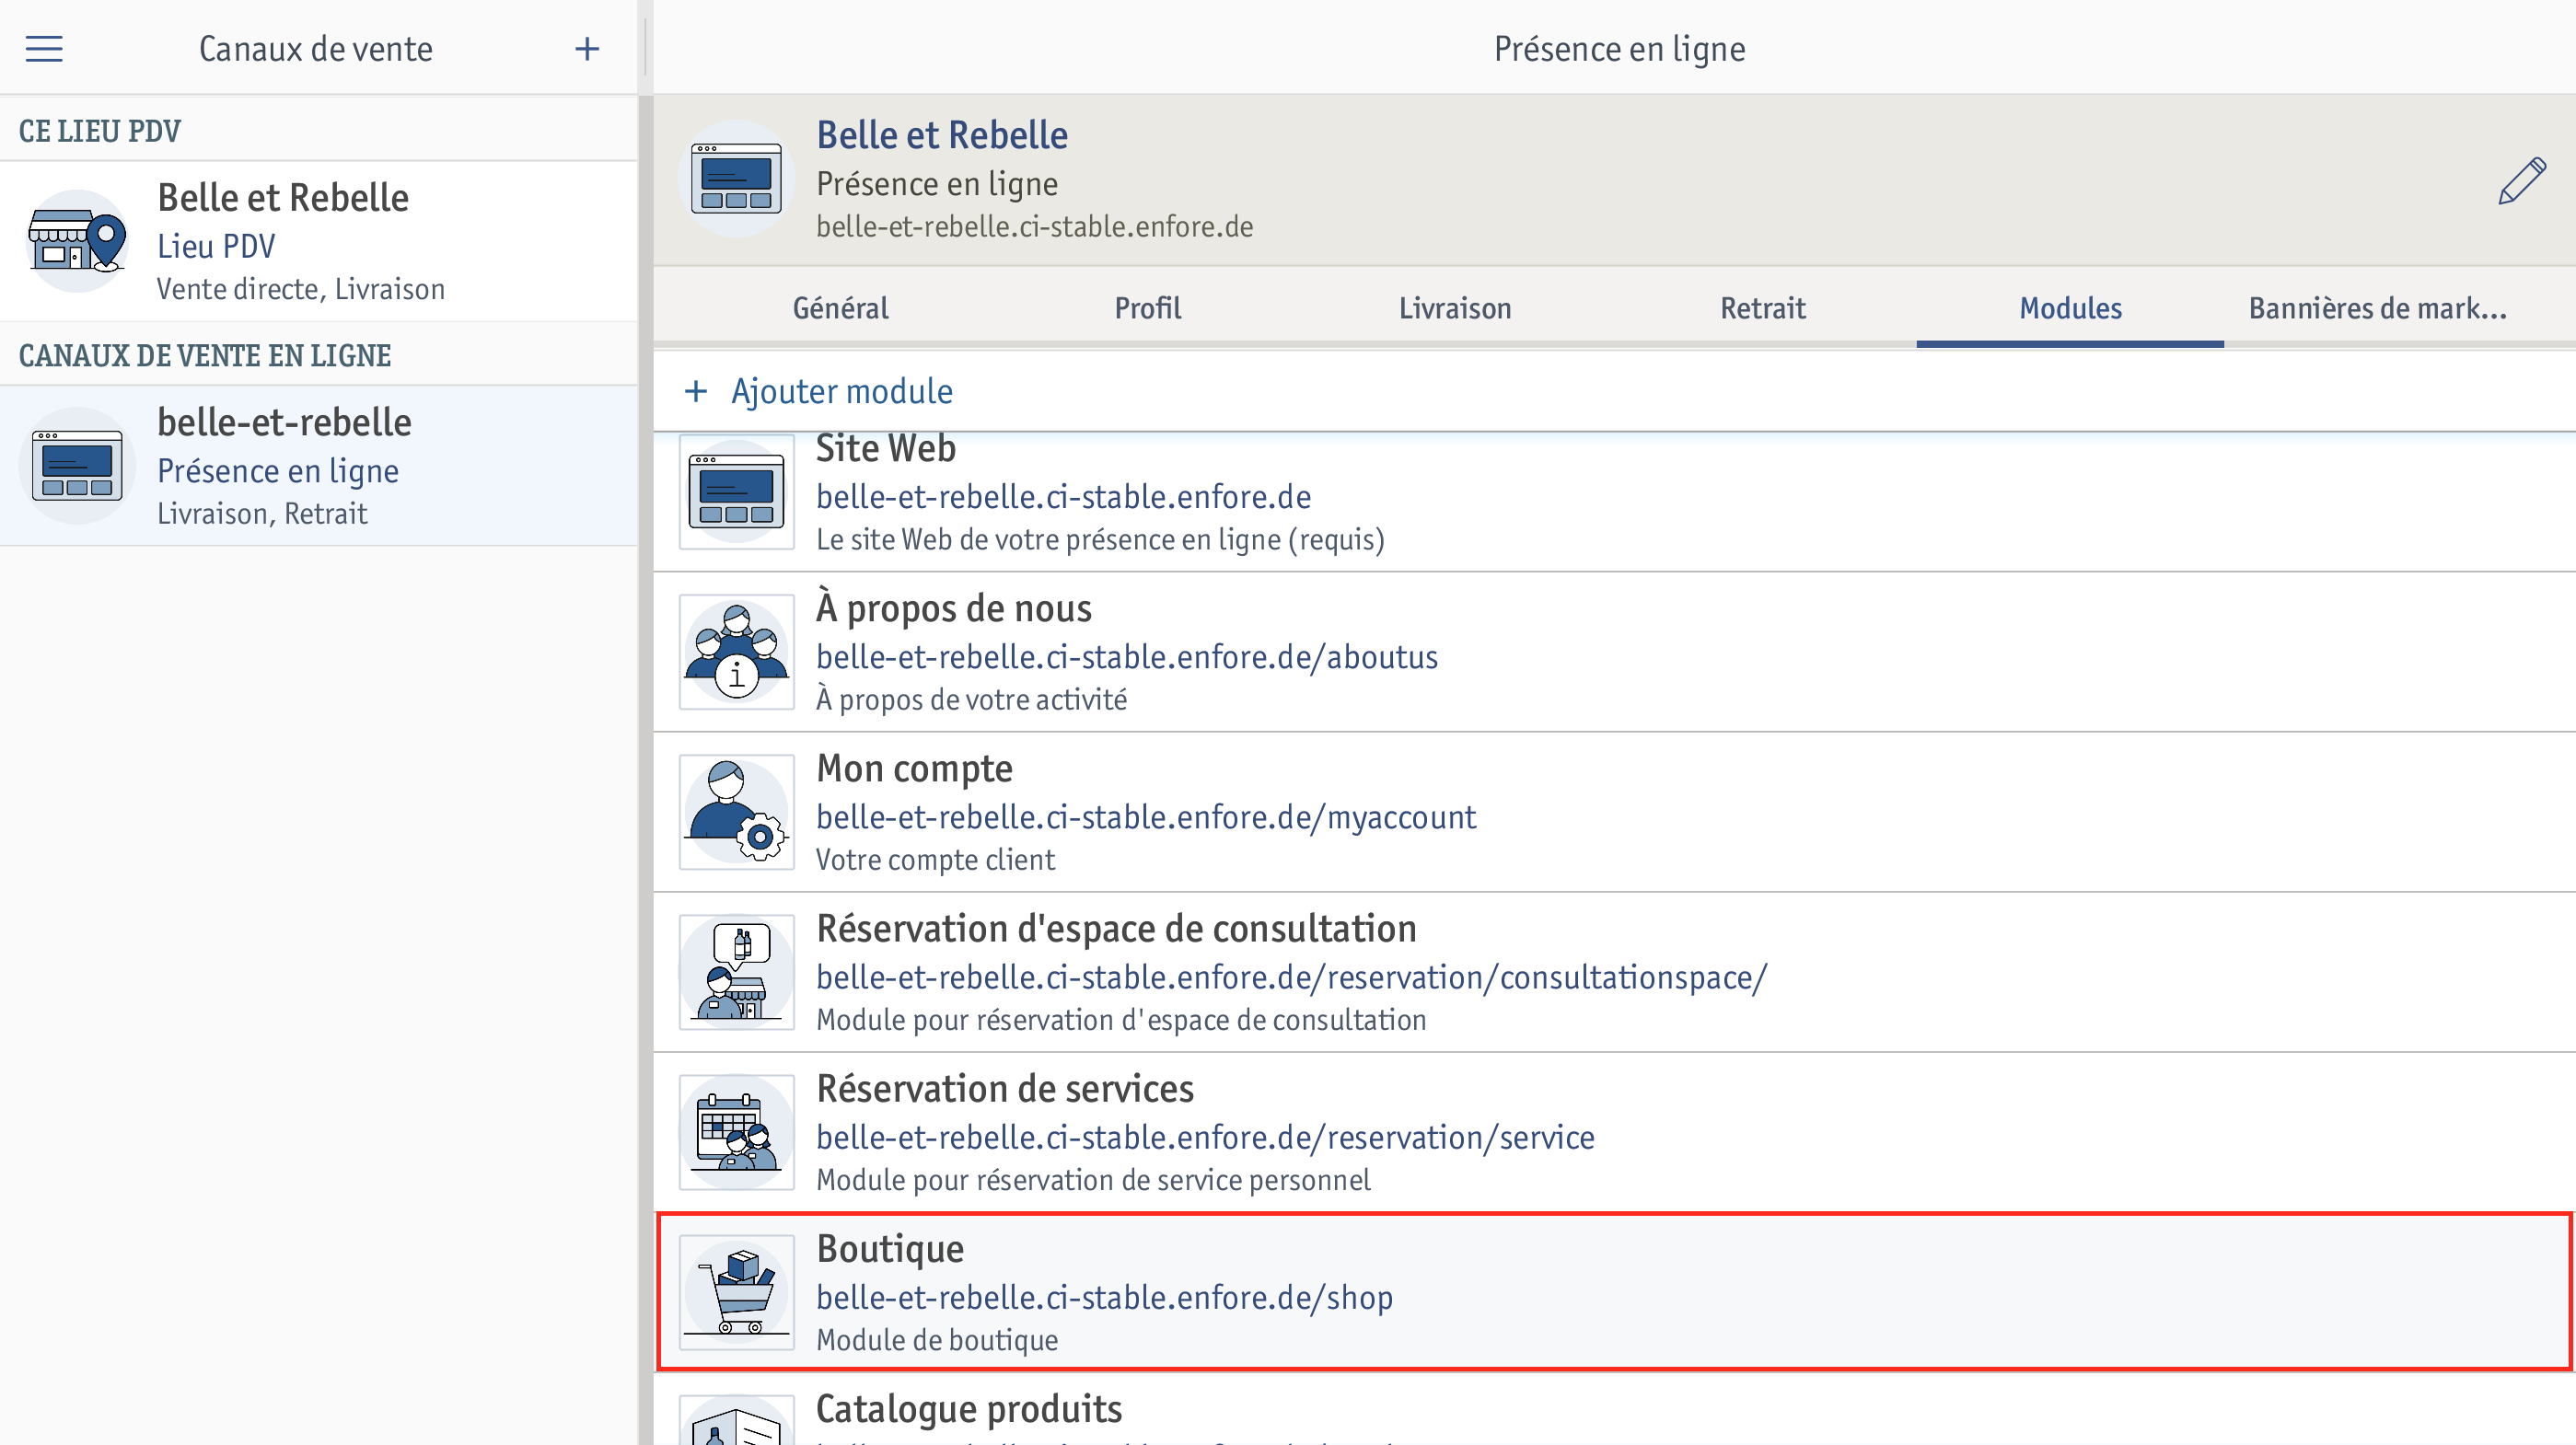The image size is (2576, 1445).
Task: Click the belle-et-rebelle online presence icon
Action: [x=77, y=465]
